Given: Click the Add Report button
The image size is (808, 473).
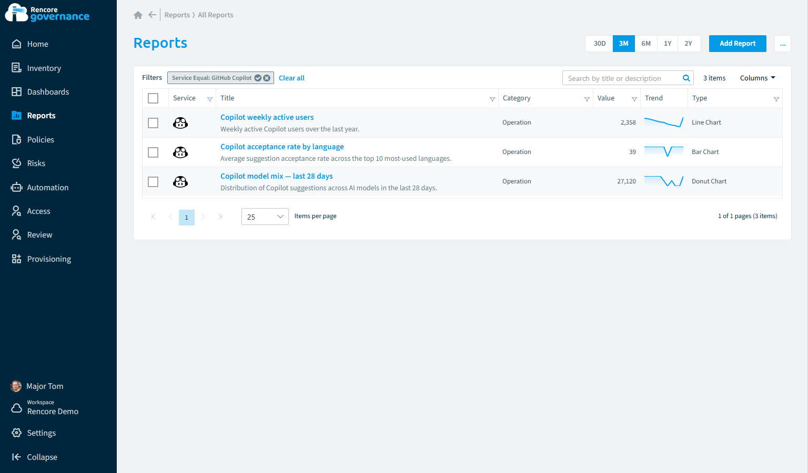Looking at the screenshot, I should (738, 44).
